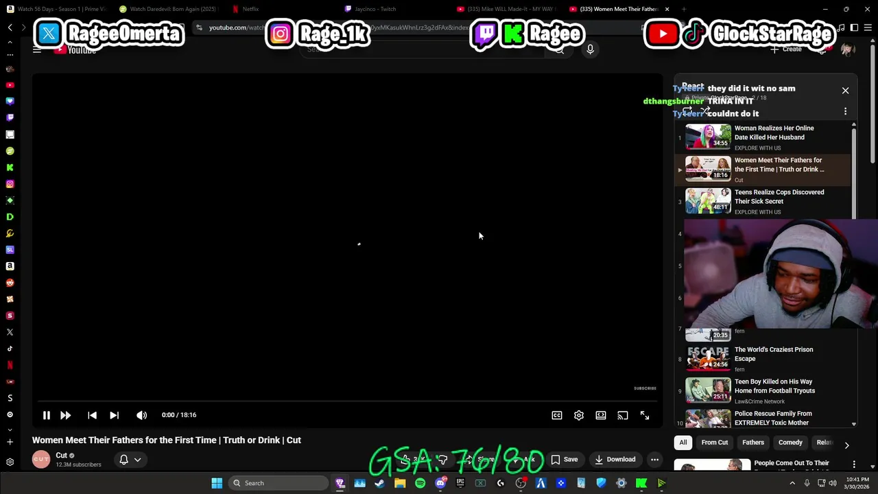Start voice search with the microphone icon

click(x=590, y=49)
